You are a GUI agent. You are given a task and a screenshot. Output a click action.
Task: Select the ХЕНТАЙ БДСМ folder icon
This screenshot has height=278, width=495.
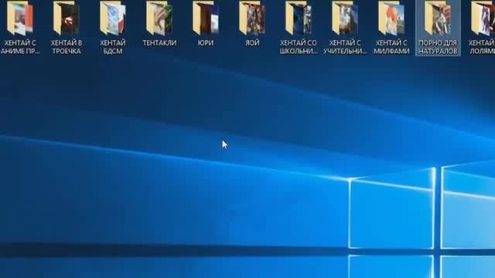point(113,18)
